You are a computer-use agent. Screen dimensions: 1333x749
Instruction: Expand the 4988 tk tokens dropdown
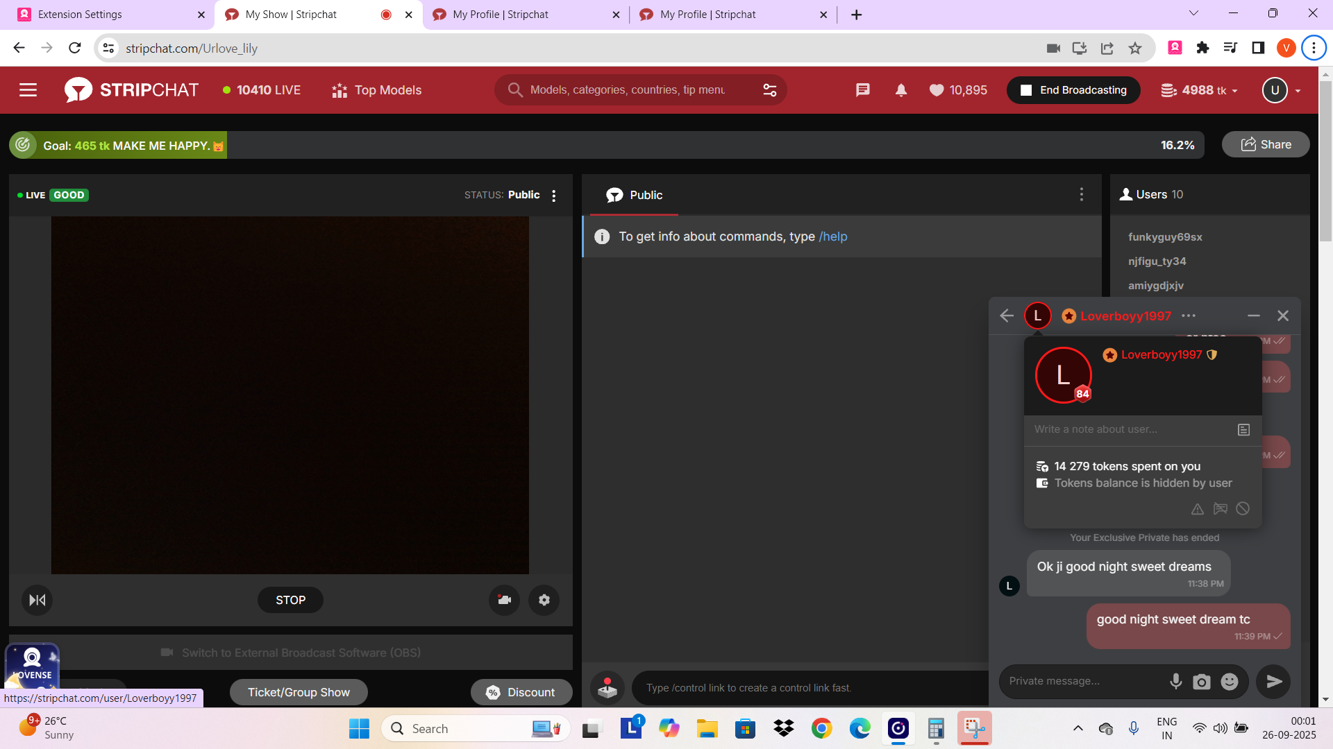pyautogui.click(x=1200, y=90)
